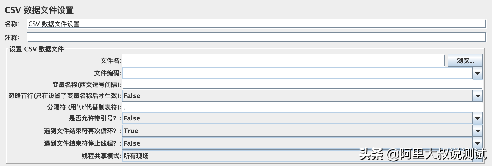Image resolution: width=492 pixels, height=166 pixels.
Task: Open the 忽略首行 dropdown arrow
Action: [477, 96]
